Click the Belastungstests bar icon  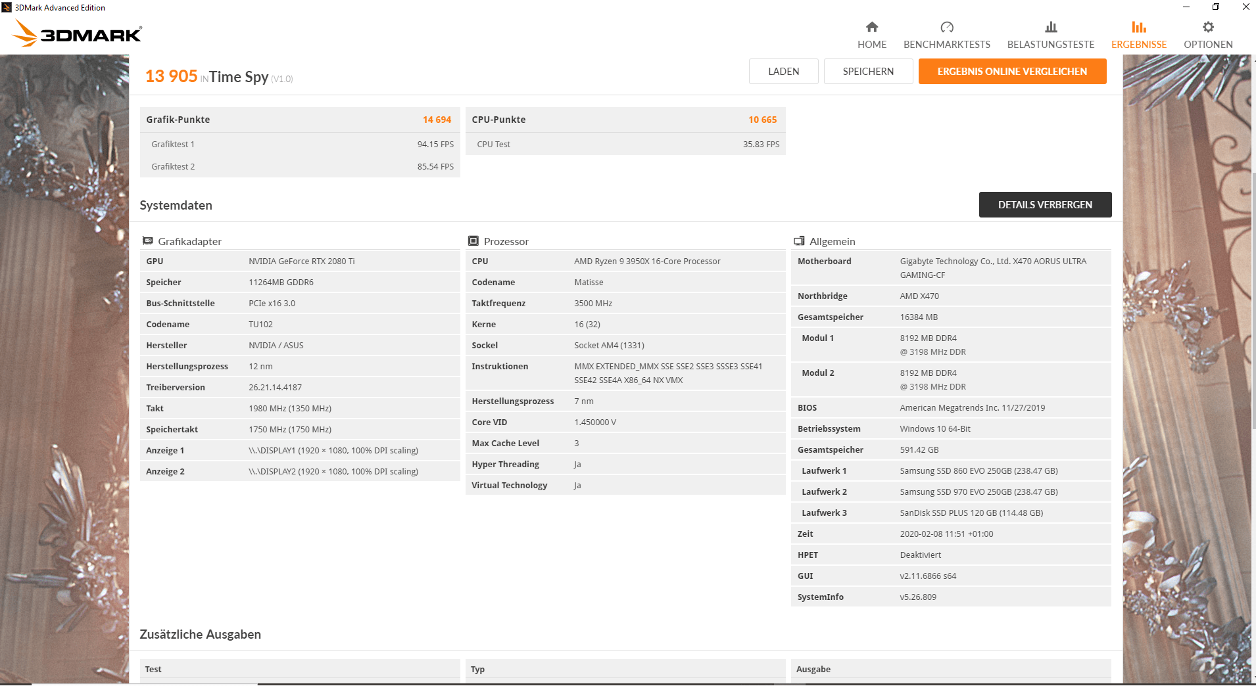1051,27
